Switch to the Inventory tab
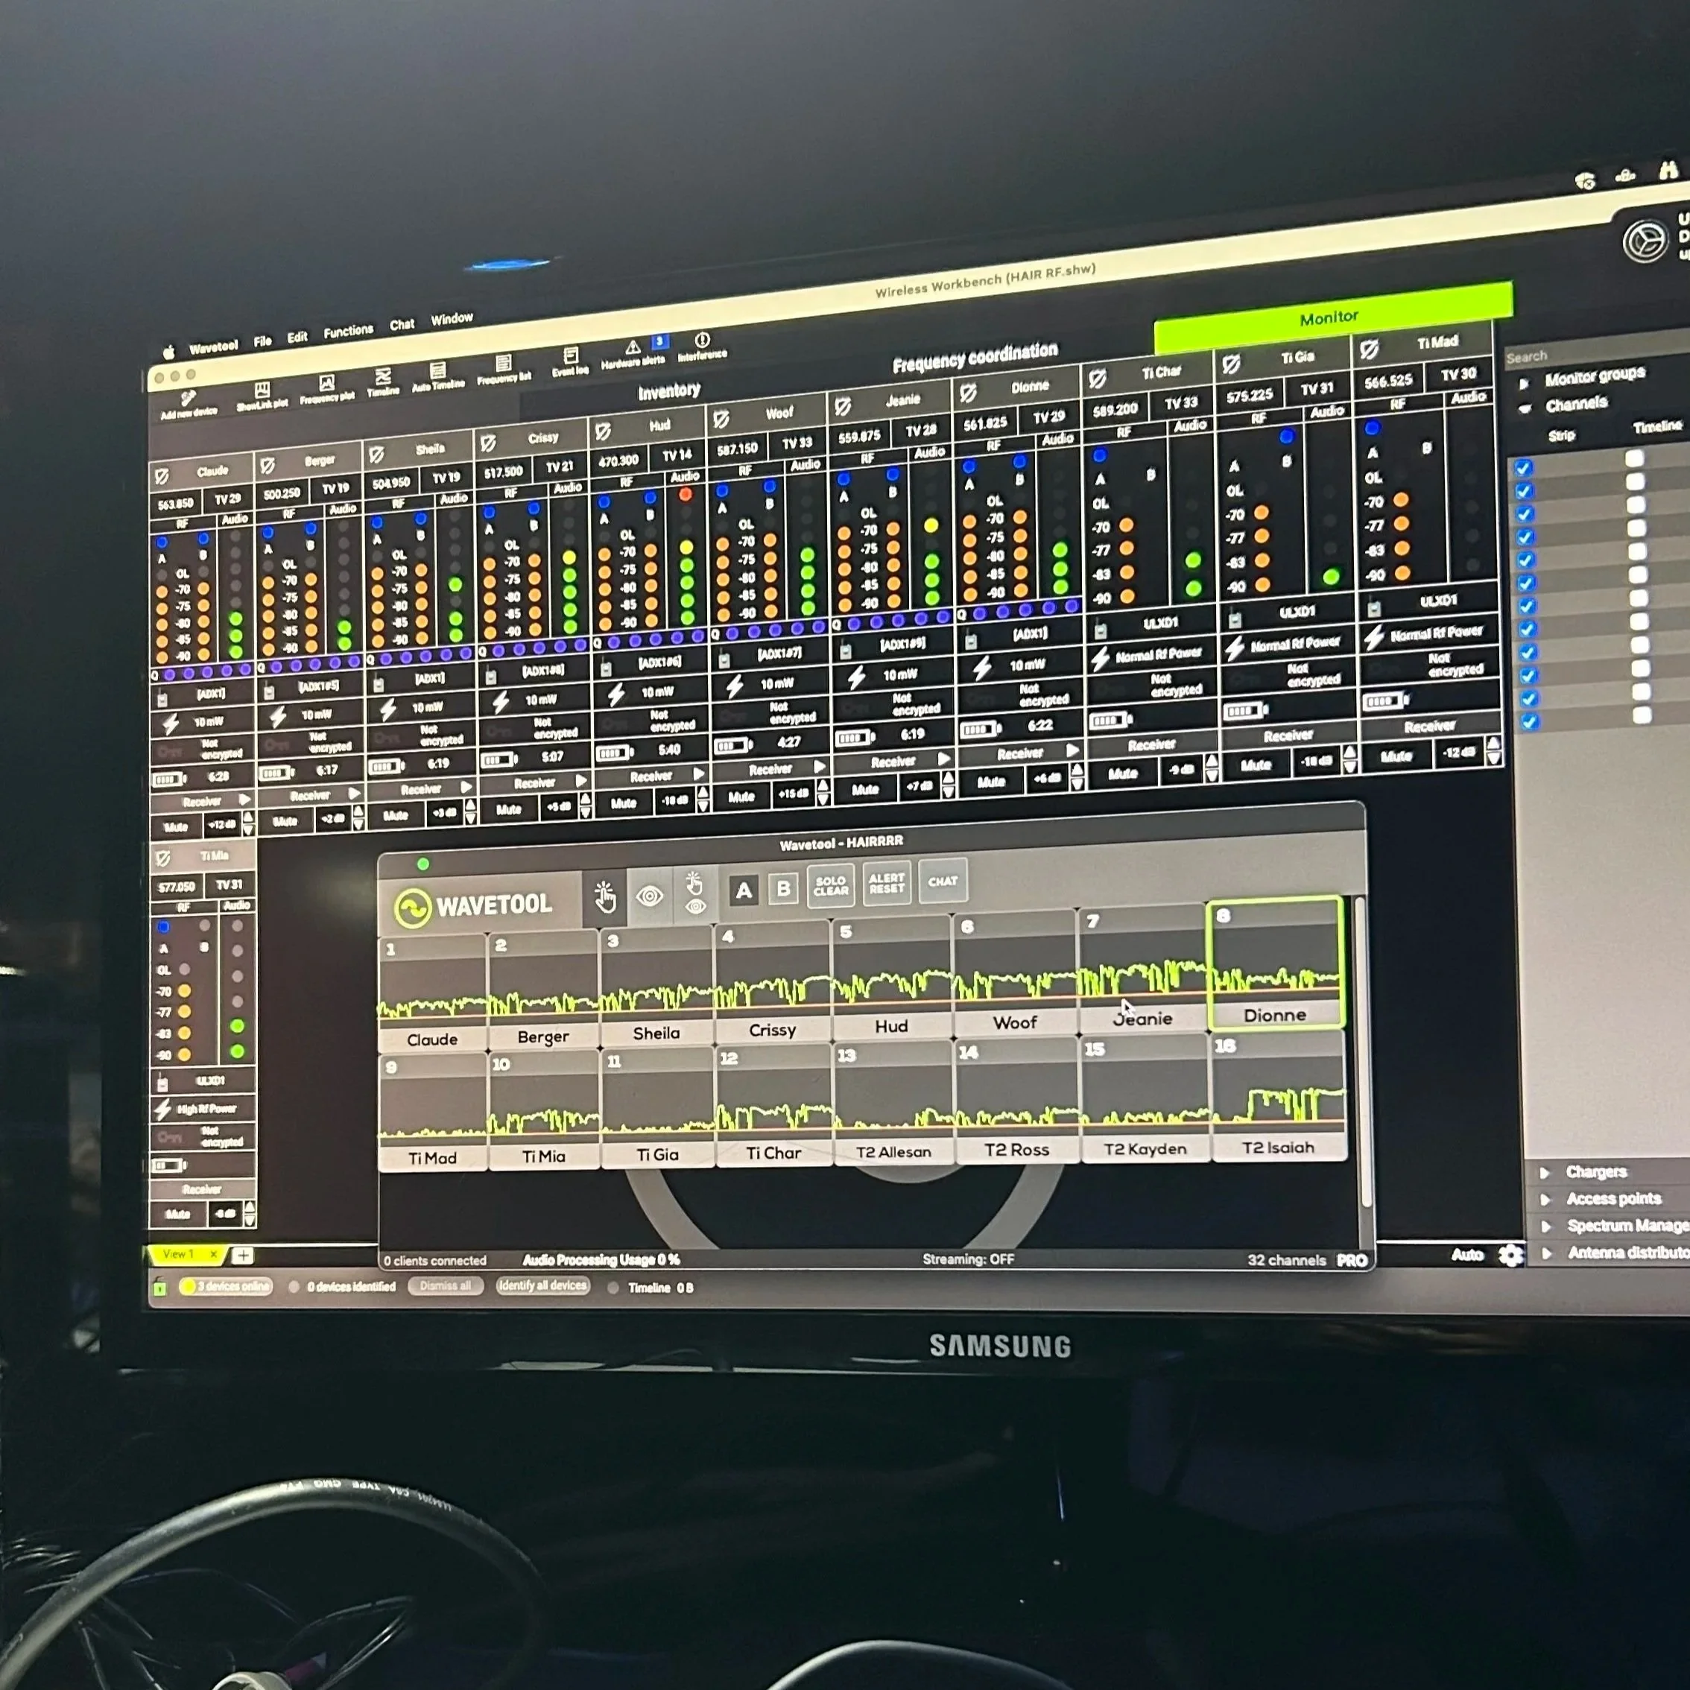This screenshot has height=1690, width=1690. [x=669, y=391]
